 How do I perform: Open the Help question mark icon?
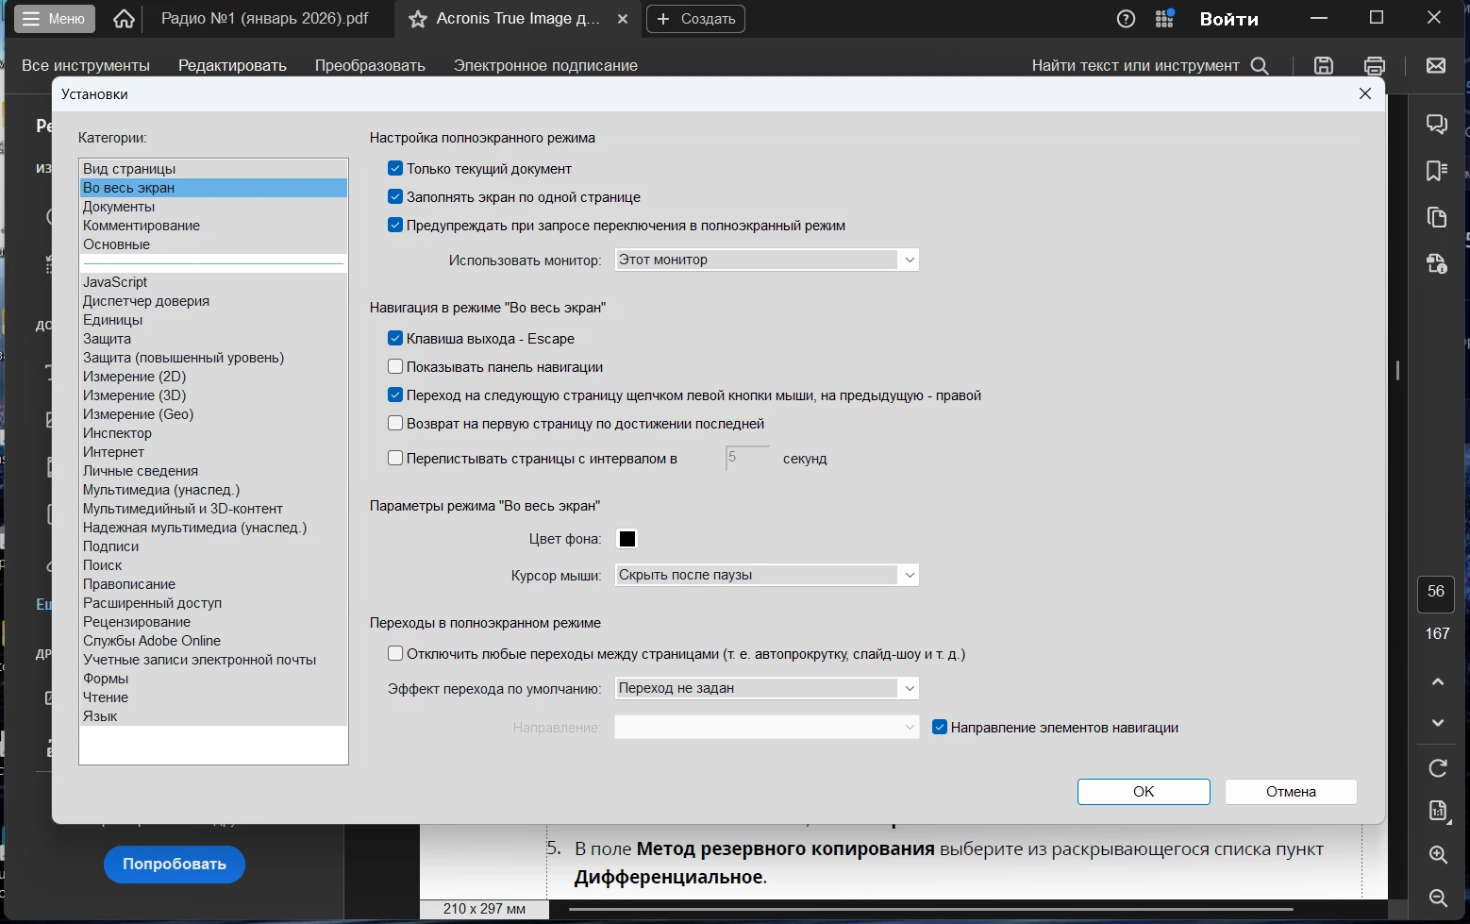tap(1126, 19)
